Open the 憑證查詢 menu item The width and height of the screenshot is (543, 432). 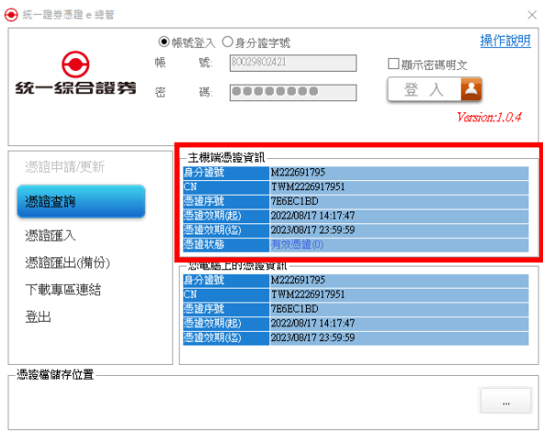pyautogui.click(x=81, y=201)
